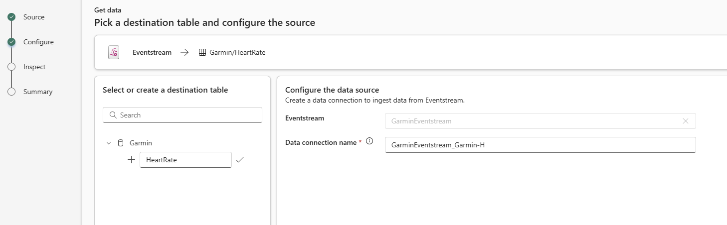Click the green Source step checkmark circle
727x225 pixels.
(x=11, y=17)
